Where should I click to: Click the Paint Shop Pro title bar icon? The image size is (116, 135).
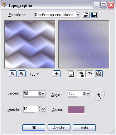click(4, 5)
